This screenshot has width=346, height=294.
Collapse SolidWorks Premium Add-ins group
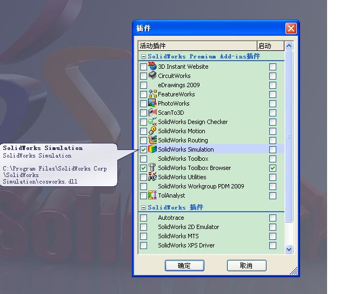[143, 56]
